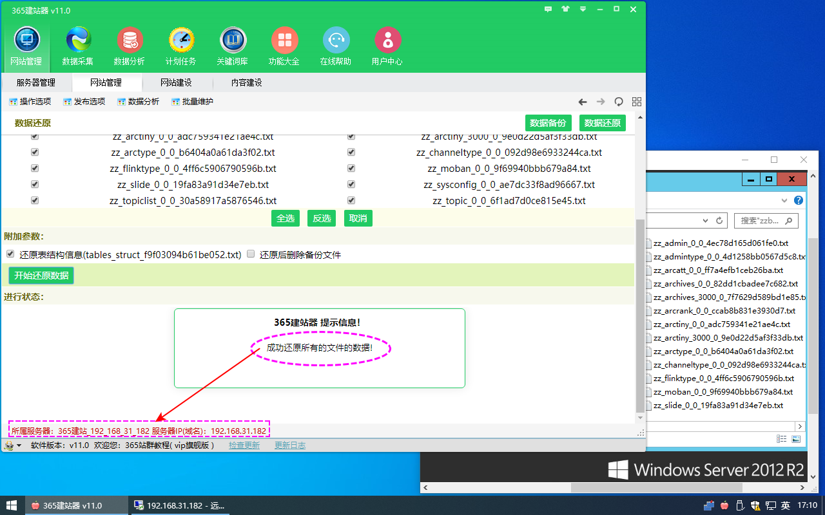
Task: Click the search magnifier in explorer window
Action: pyautogui.click(x=790, y=221)
